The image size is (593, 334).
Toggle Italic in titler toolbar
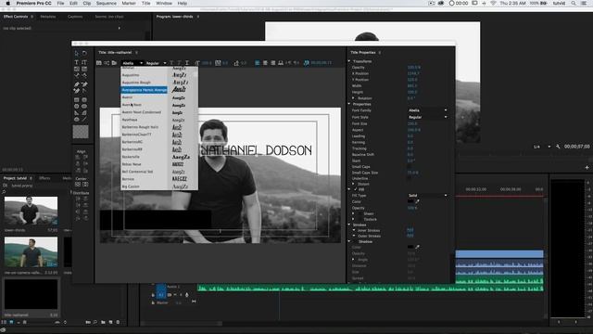[x=179, y=63]
